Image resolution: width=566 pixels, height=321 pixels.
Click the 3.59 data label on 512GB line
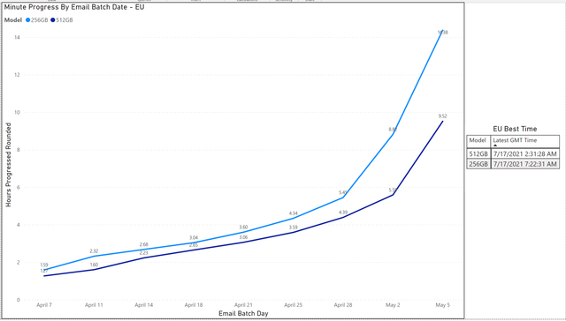click(x=293, y=228)
